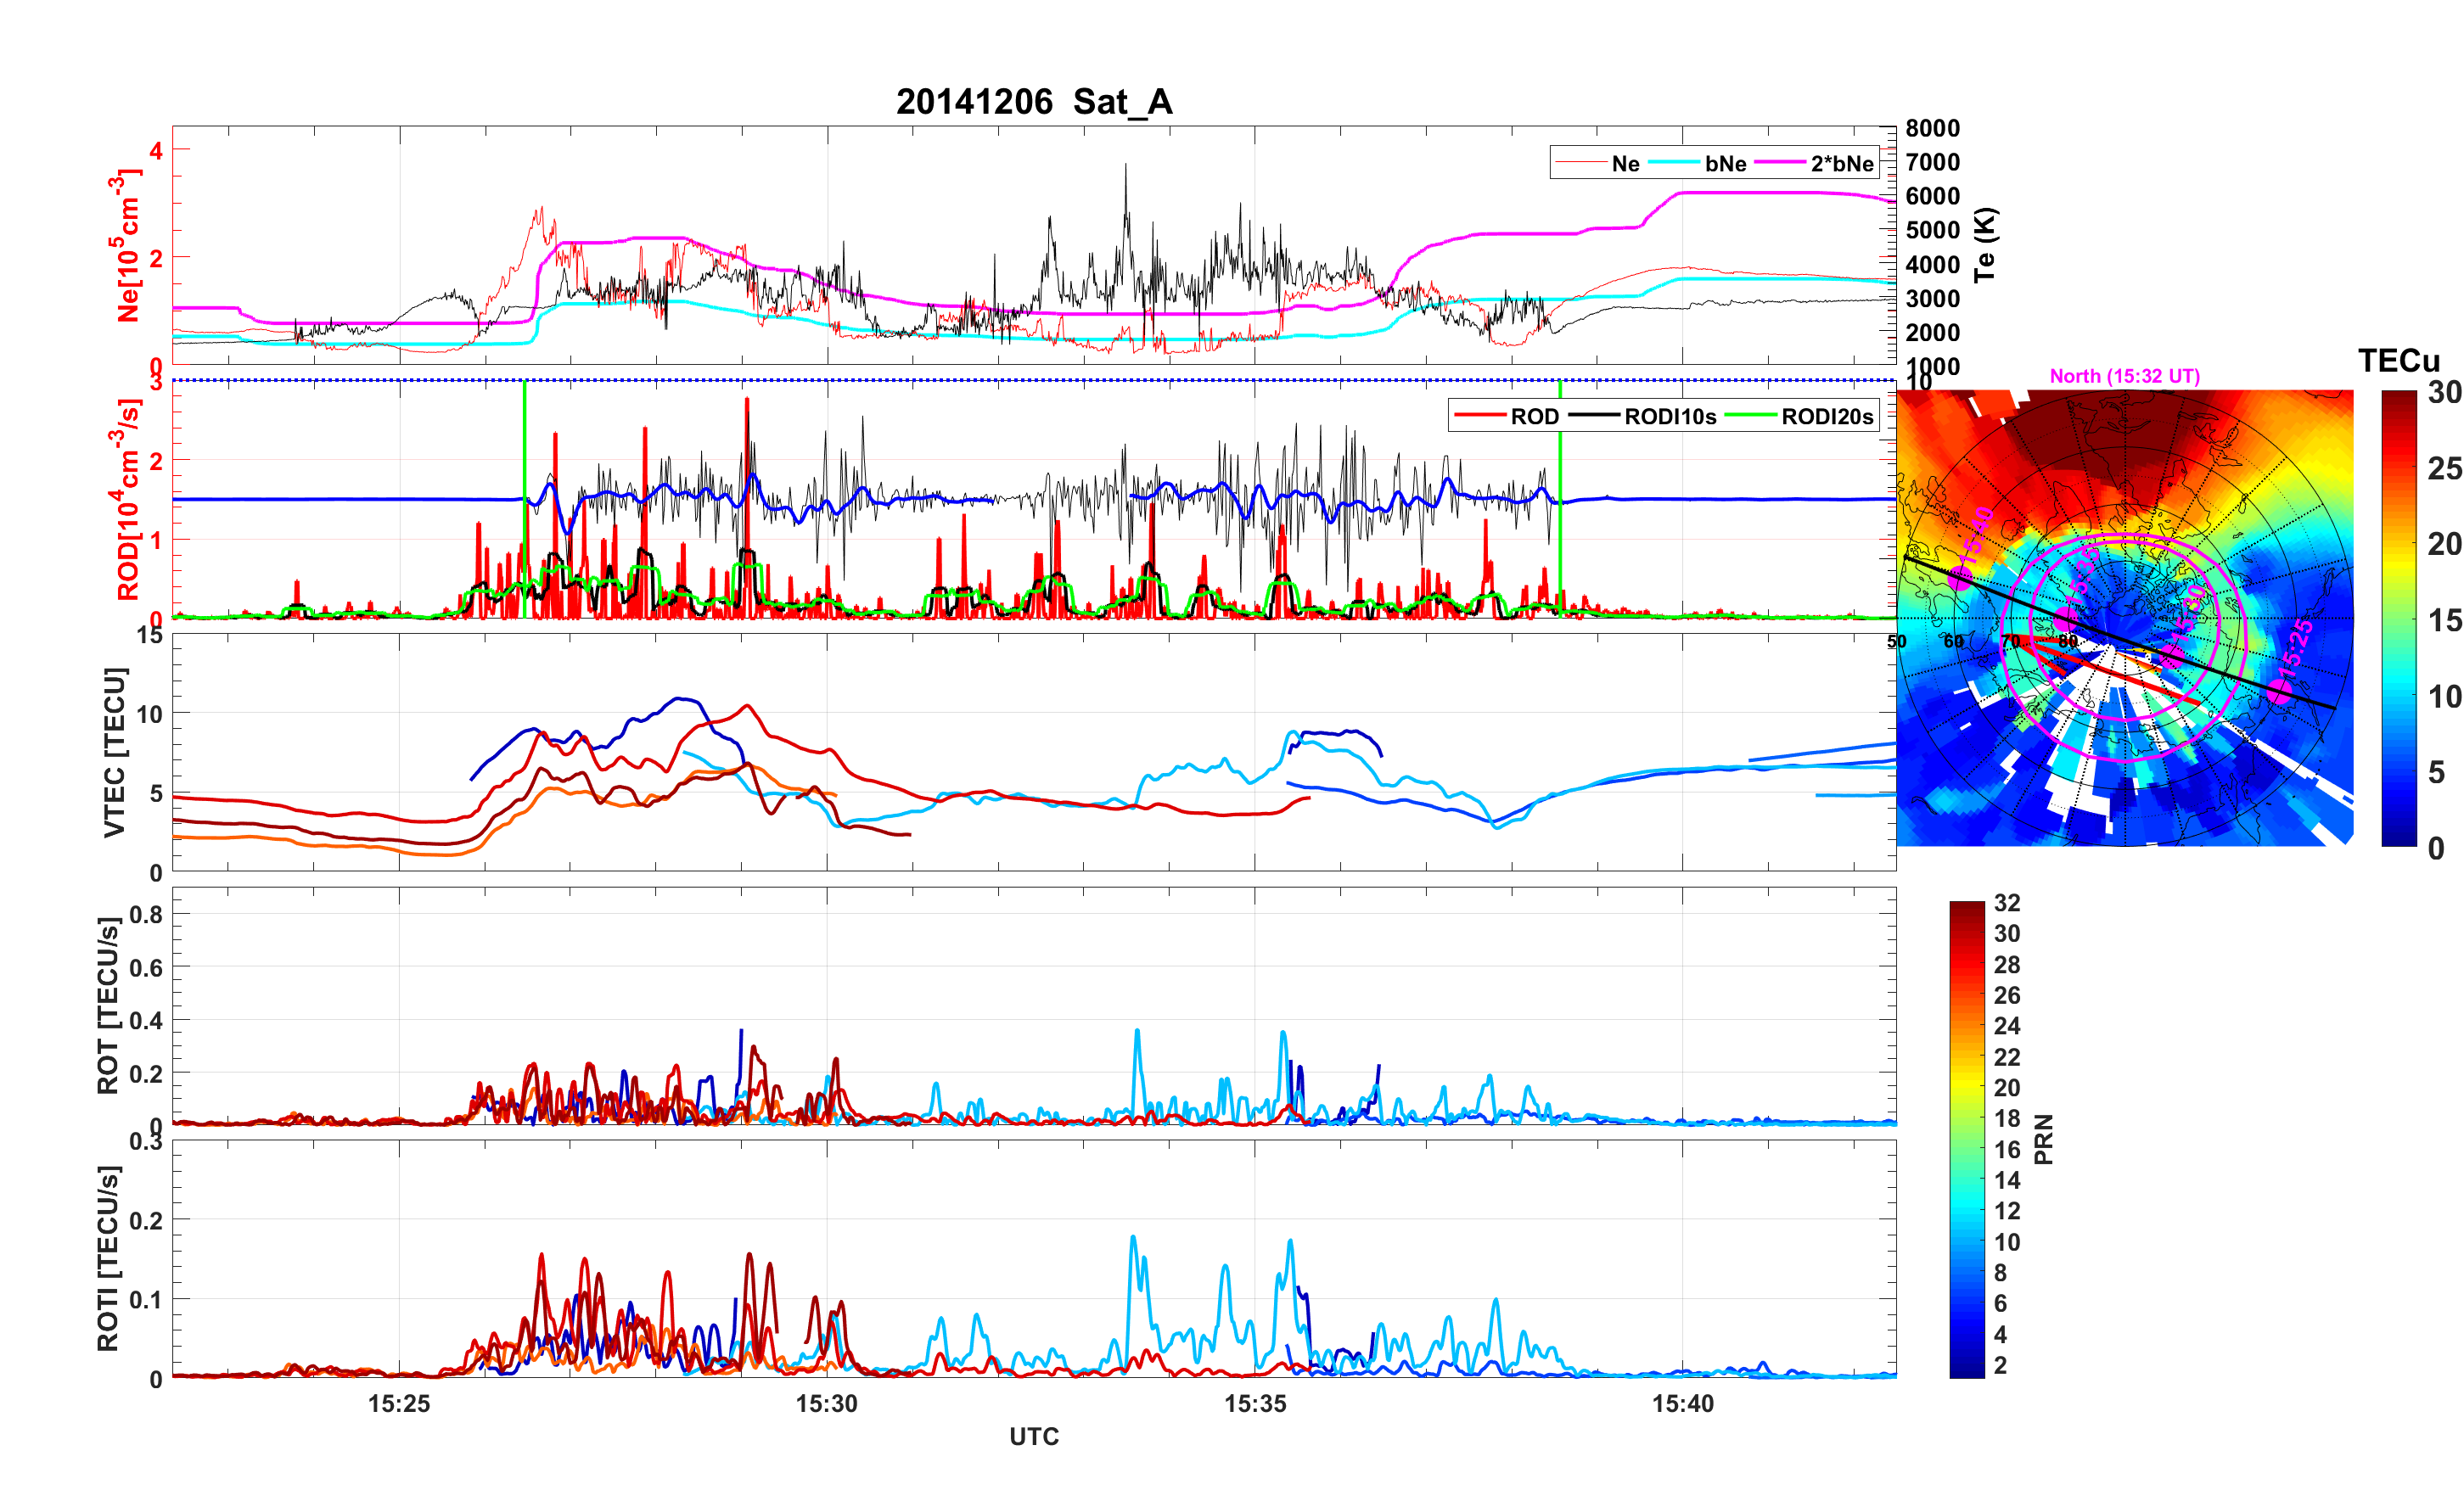Image resolution: width=2464 pixels, height=1490 pixels.
Task: Click the magenta 2*bNe legend line sample
Action: (1779, 163)
